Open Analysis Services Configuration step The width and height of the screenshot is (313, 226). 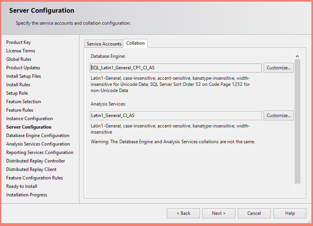pyautogui.click(x=38, y=144)
